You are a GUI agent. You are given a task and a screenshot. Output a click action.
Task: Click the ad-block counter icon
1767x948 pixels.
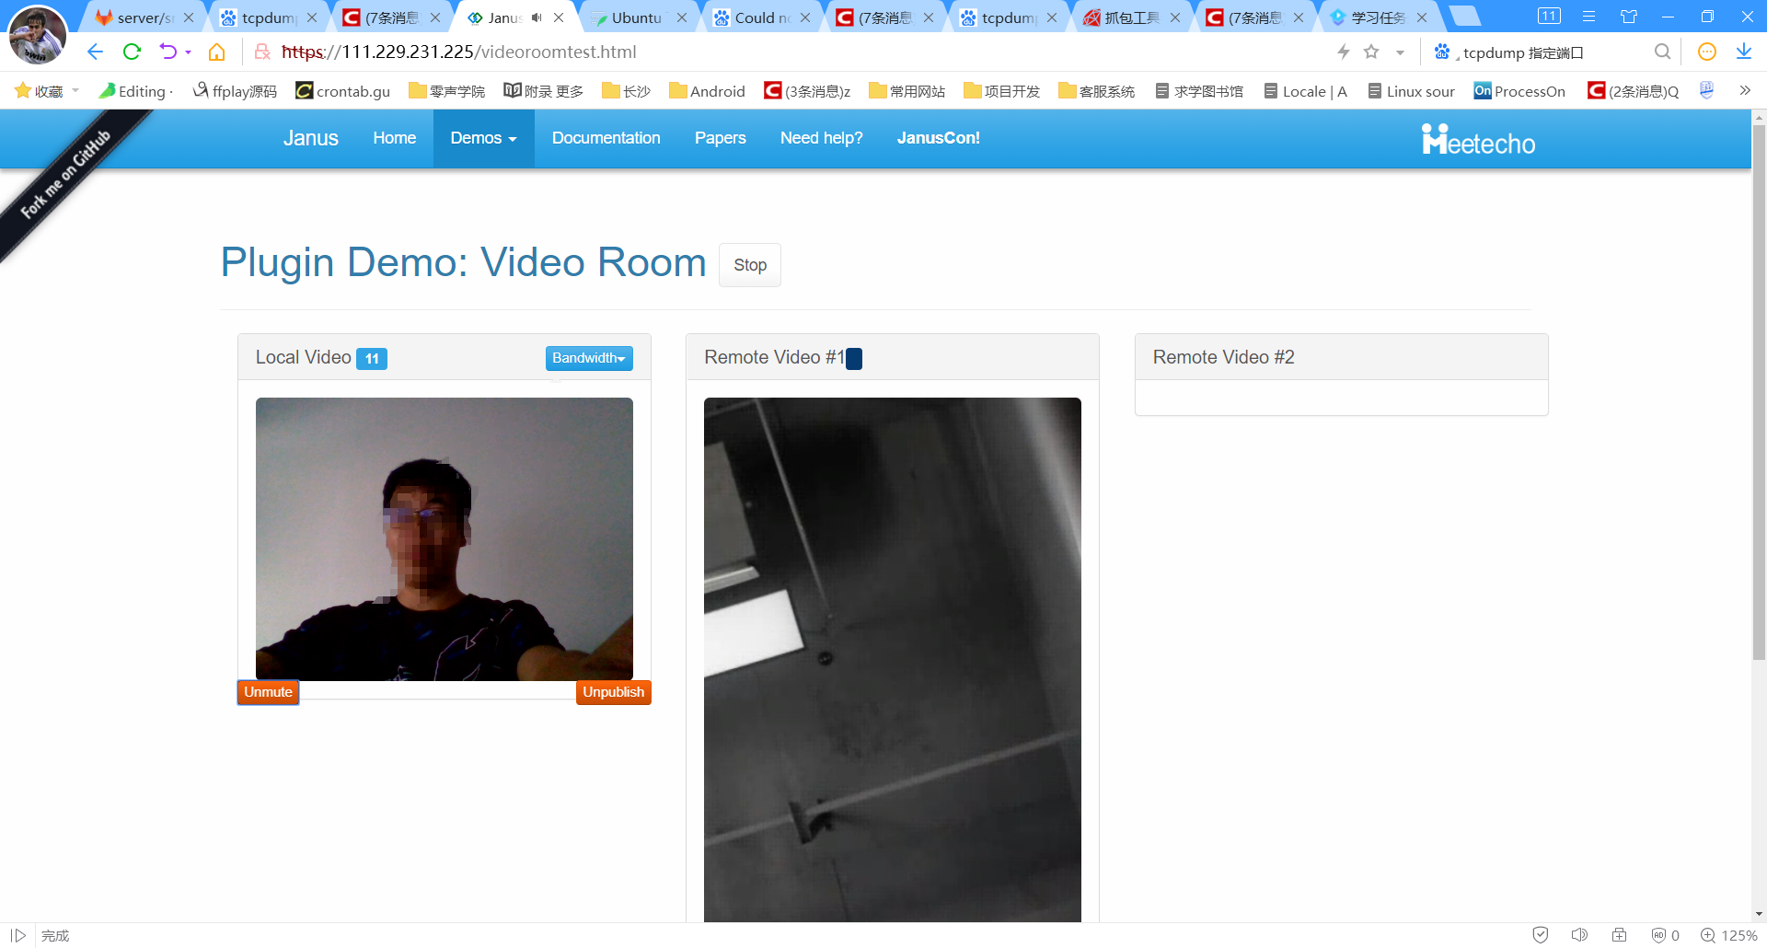pyautogui.click(x=1666, y=935)
